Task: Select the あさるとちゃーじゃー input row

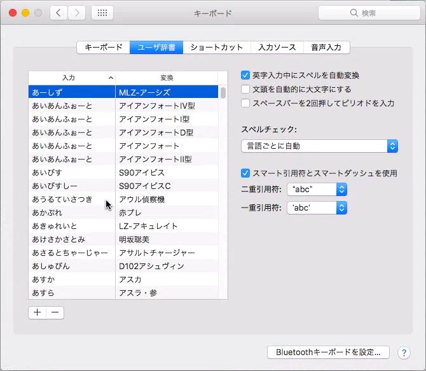Action: click(x=72, y=253)
